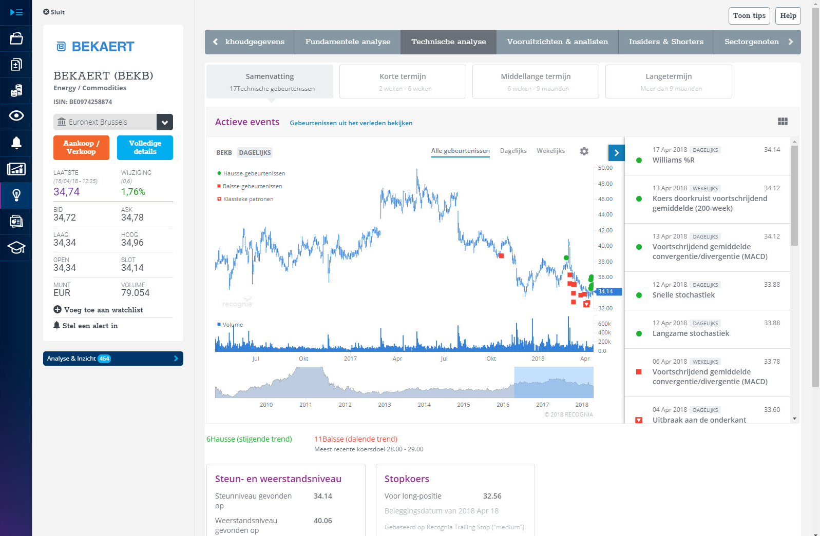Click the plus icon for watchlist
This screenshot has height=536, width=820.
point(58,309)
